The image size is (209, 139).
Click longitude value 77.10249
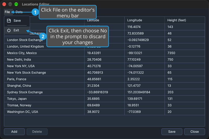(x=134, y=60)
